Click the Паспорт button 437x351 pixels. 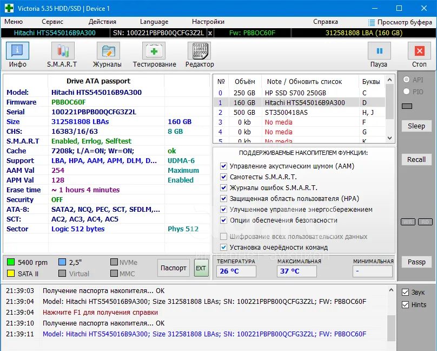tap(174, 268)
